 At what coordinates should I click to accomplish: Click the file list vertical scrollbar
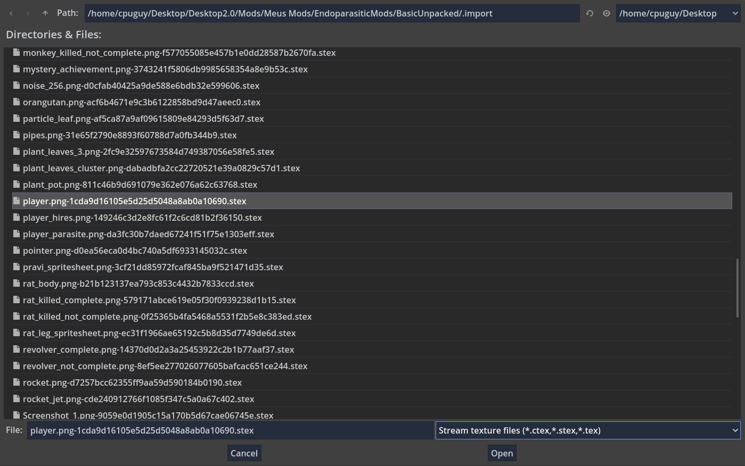coord(738,287)
